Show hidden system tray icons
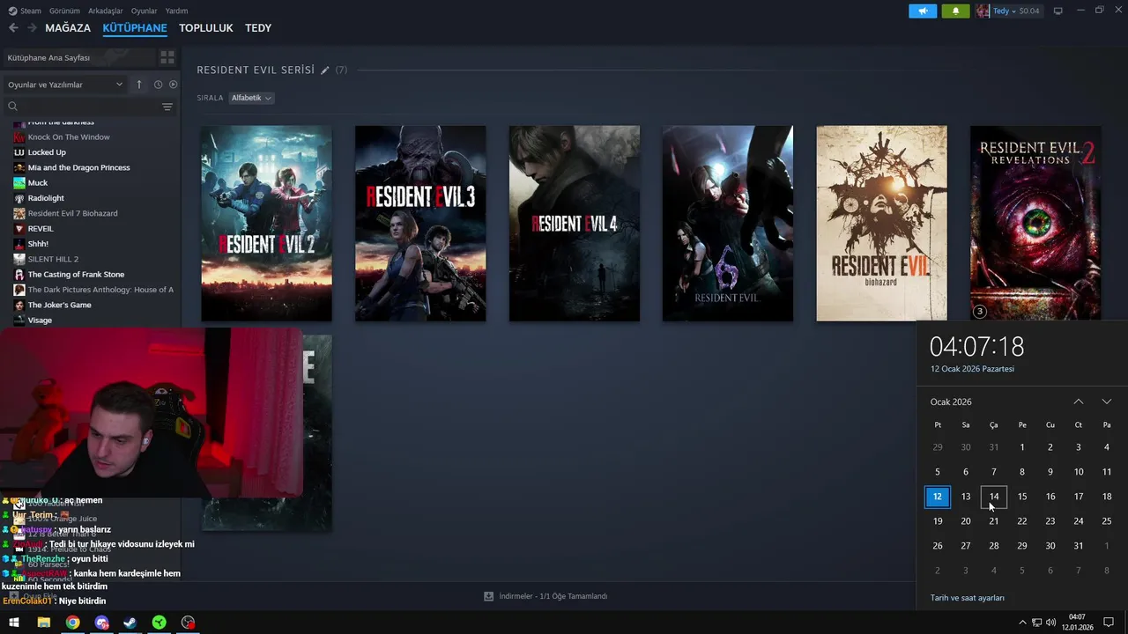Image resolution: width=1128 pixels, height=634 pixels. tap(1022, 623)
